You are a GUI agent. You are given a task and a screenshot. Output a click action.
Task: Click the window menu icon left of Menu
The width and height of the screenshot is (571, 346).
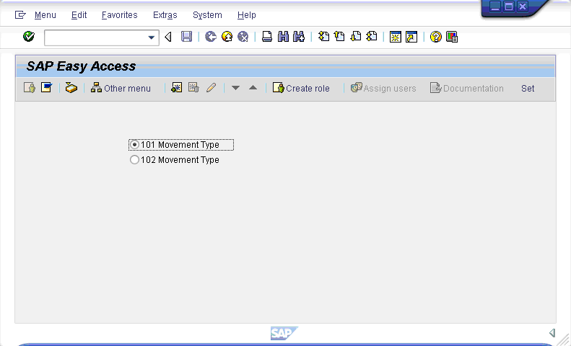[x=20, y=15]
